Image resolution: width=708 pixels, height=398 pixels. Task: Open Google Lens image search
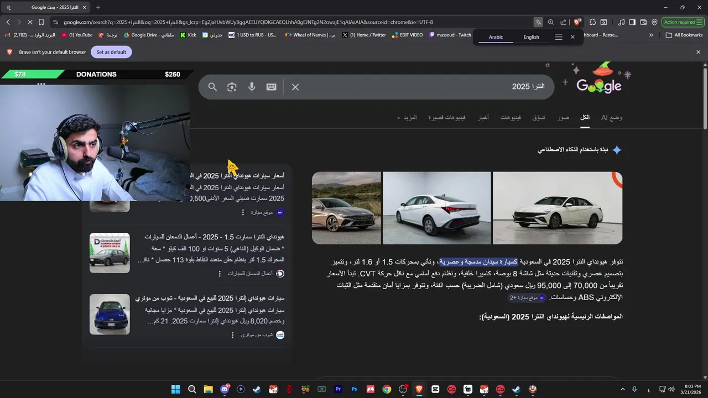[232, 87]
